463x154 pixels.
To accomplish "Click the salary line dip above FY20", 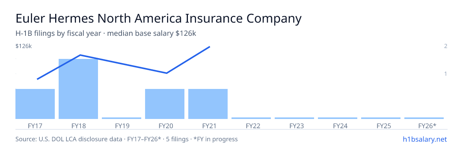I will click(x=166, y=73).
